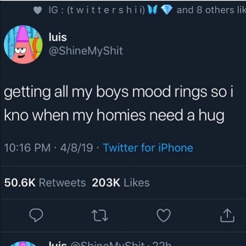Retweet luis's mood rings tweet
Image resolution: width=246 pixels, height=246 pixels.
coord(100,216)
